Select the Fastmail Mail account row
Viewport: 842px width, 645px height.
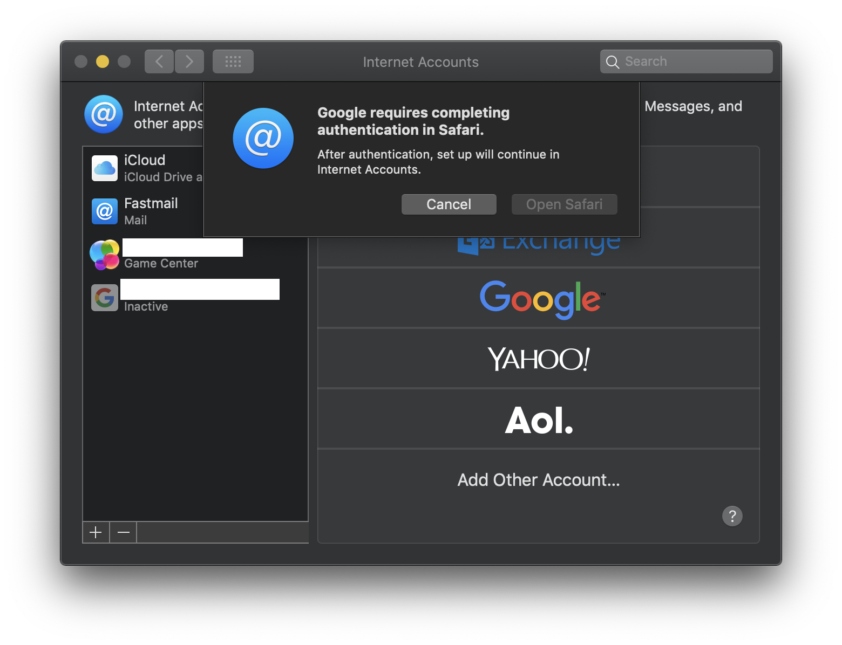pos(142,211)
